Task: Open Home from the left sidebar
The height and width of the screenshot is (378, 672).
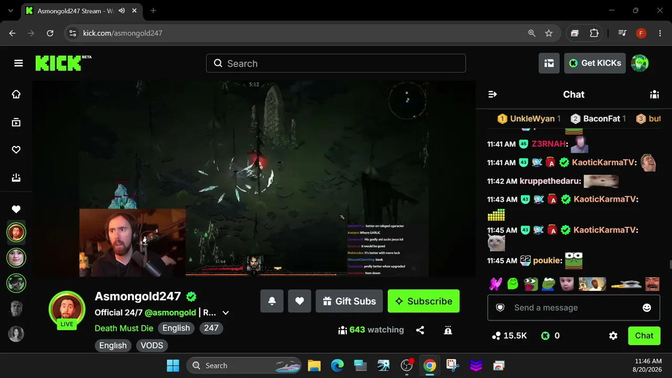Action: pyautogui.click(x=16, y=94)
